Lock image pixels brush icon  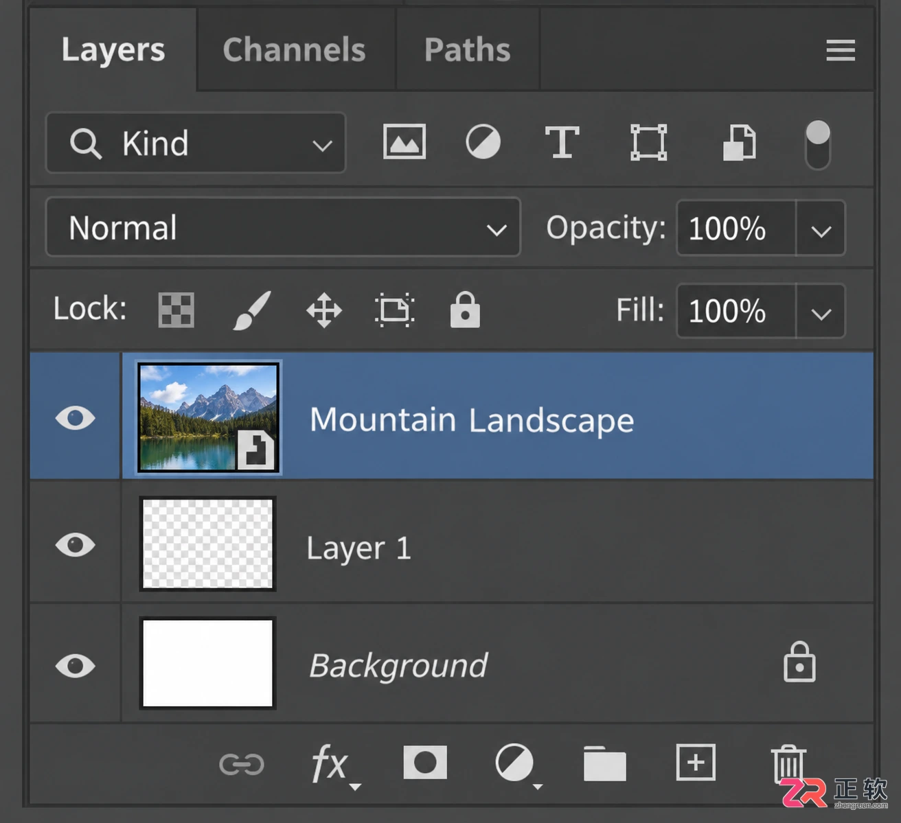[x=251, y=310]
